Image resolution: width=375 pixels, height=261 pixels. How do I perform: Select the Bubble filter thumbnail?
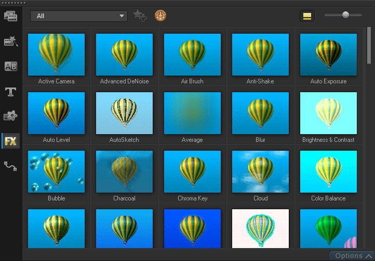pyautogui.click(x=56, y=171)
